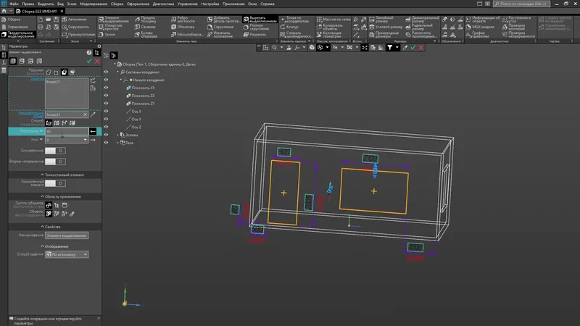Toggle visibility eye for Плоскость XY
The height and width of the screenshot is (326, 580).
106,87
